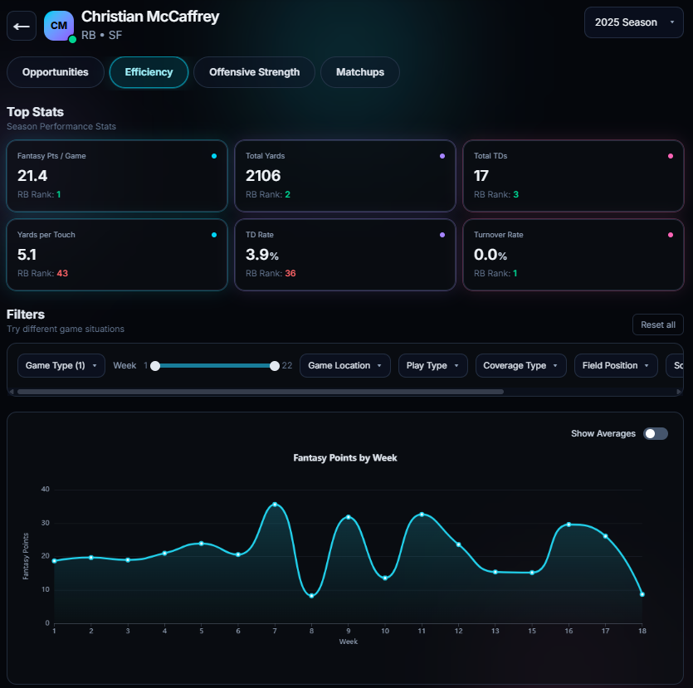
Task: Click the pink dot on Turnover Rate card
Action: pyautogui.click(x=672, y=235)
